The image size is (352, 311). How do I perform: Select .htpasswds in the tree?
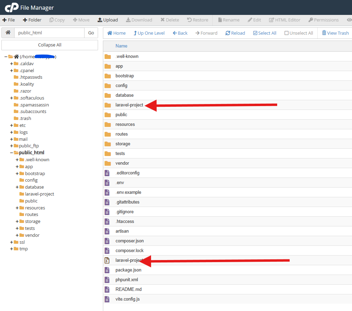pos(31,77)
